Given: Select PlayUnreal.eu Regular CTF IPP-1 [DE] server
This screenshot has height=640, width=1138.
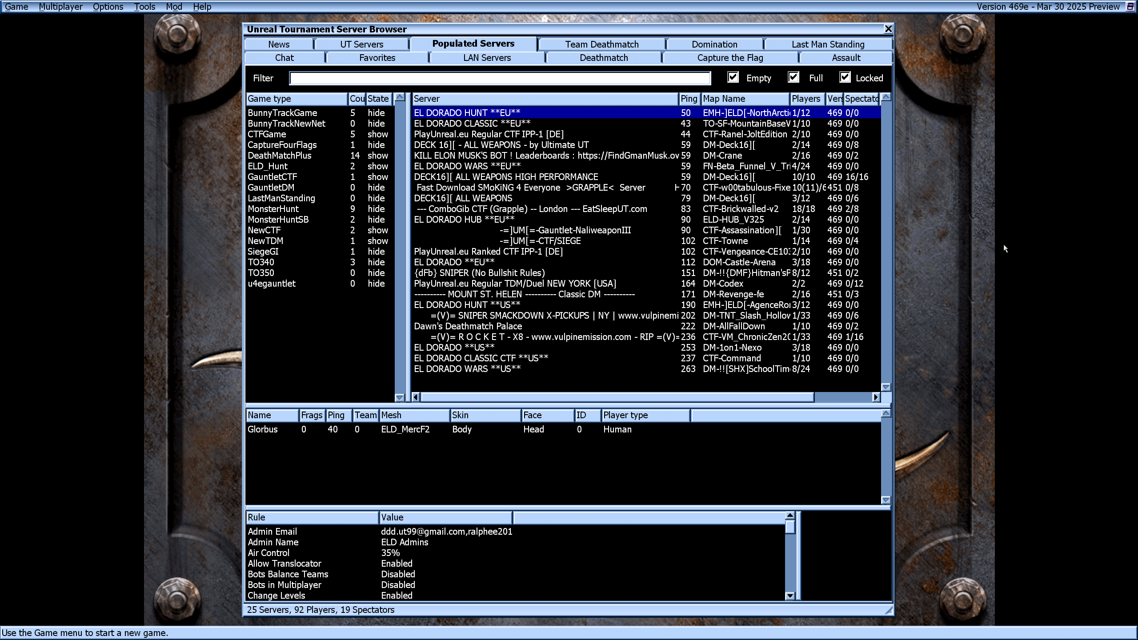Looking at the screenshot, I should pyautogui.click(x=646, y=134).
